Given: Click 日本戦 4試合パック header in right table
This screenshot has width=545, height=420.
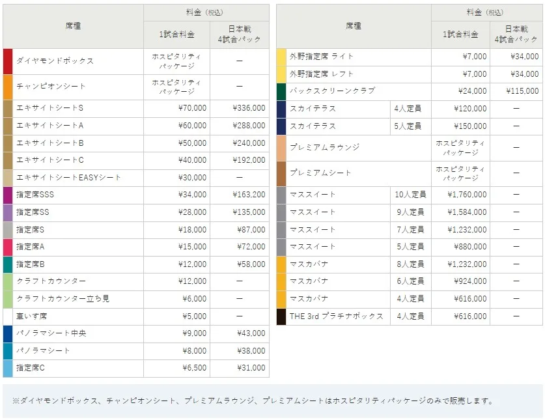Looking at the screenshot, I should coord(516,34).
